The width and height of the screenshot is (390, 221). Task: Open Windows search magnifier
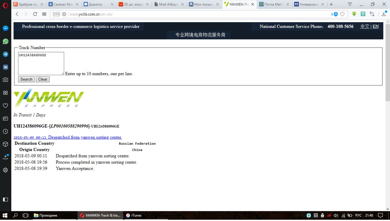[15, 215]
